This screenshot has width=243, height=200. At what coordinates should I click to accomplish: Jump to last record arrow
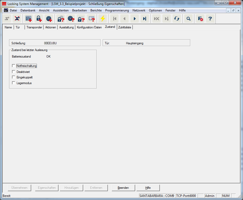click(x=145, y=19)
